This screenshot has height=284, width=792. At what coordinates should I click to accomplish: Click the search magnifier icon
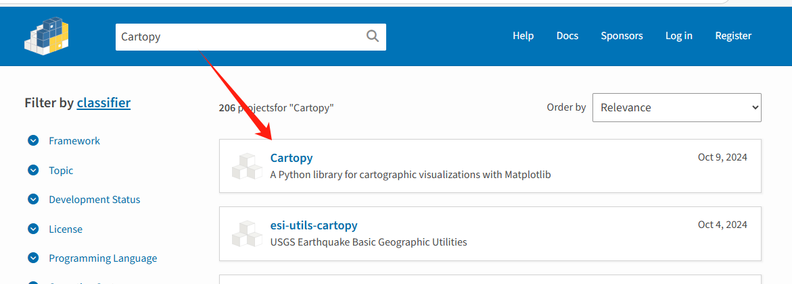(x=372, y=36)
